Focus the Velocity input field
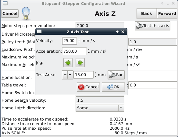This screenshot has height=137, width=178. tap(69, 40)
